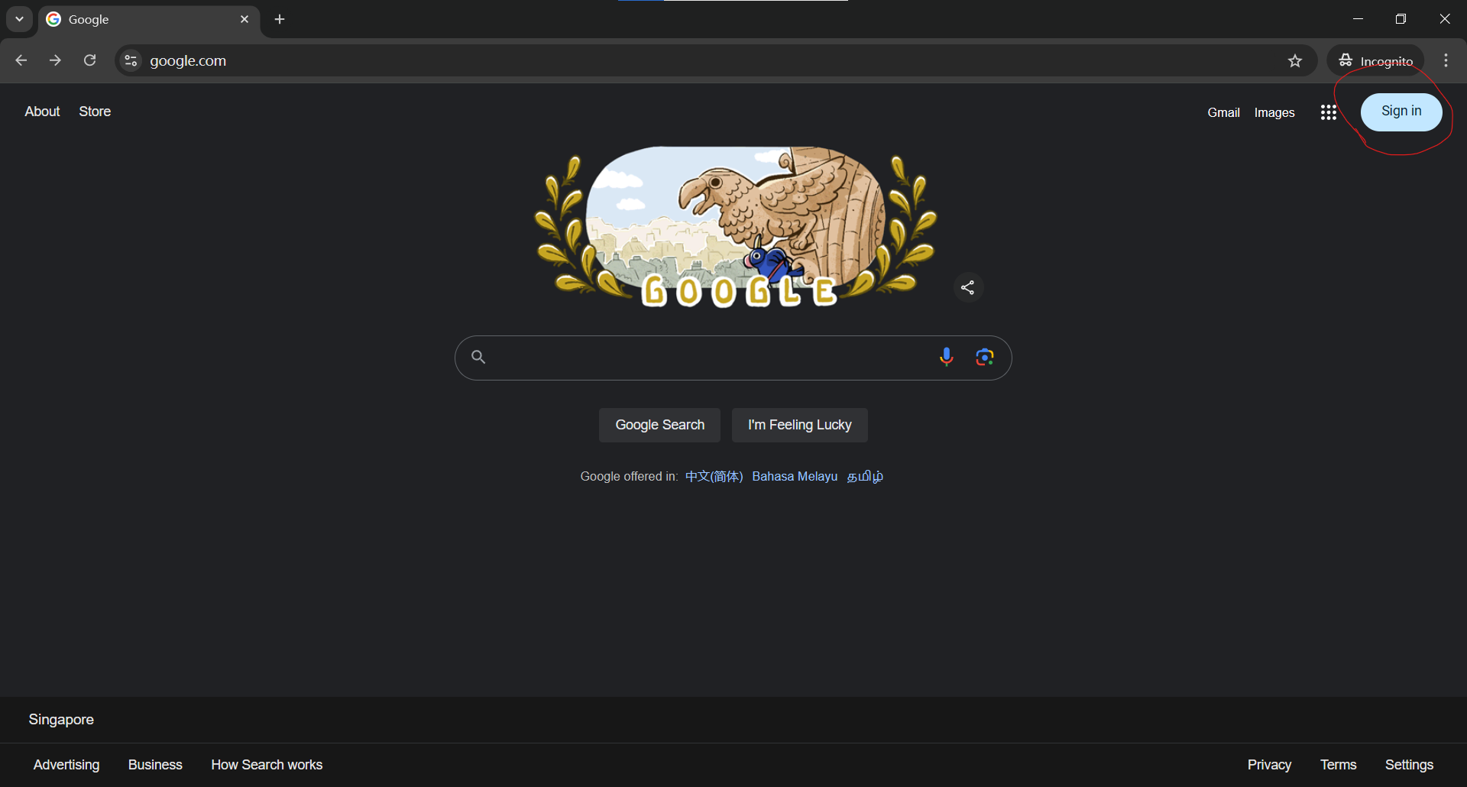Open Settings in the footer
Screen dimensions: 1467x787
point(1408,765)
